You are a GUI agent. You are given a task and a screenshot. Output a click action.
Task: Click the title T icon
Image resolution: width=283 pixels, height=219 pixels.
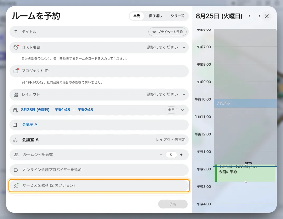click(x=16, y=32)
